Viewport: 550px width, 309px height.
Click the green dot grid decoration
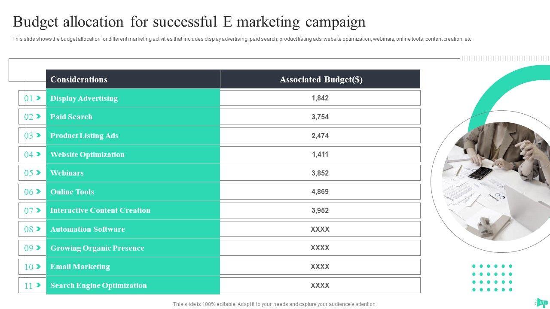click(x=492, y=278)
